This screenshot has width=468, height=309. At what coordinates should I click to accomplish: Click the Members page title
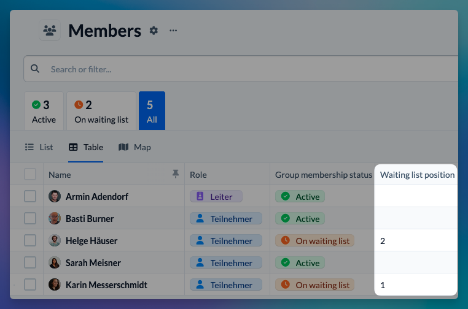pos(105,31)
